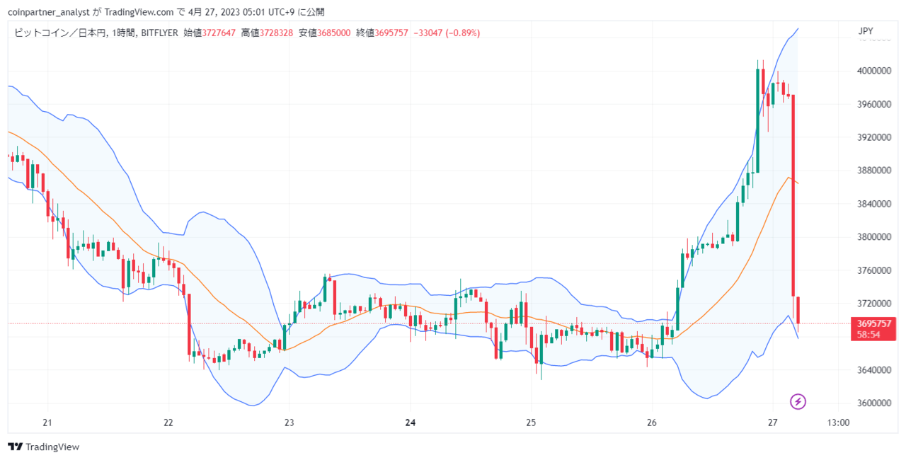Click the JPY currency label
This screenshot has height=460, width=906.
point(865,31)
